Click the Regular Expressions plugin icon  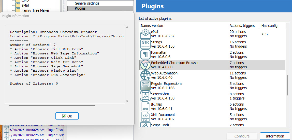[145, 86]
